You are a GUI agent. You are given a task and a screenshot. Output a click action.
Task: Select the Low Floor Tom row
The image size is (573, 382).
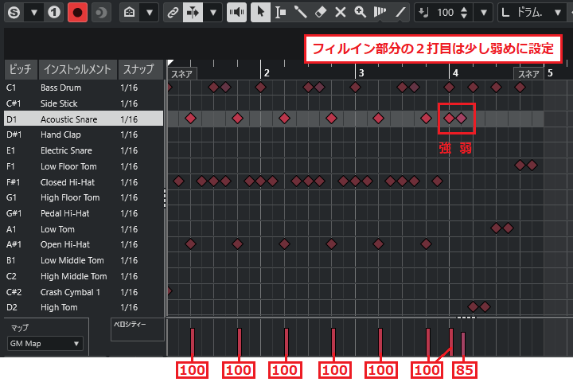(84, 166)
